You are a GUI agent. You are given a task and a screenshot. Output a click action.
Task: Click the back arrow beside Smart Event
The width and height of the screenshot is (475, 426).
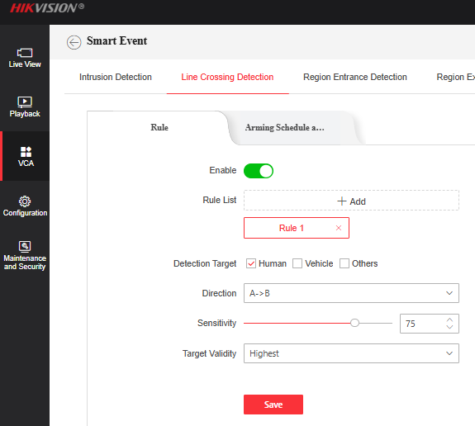74,42
